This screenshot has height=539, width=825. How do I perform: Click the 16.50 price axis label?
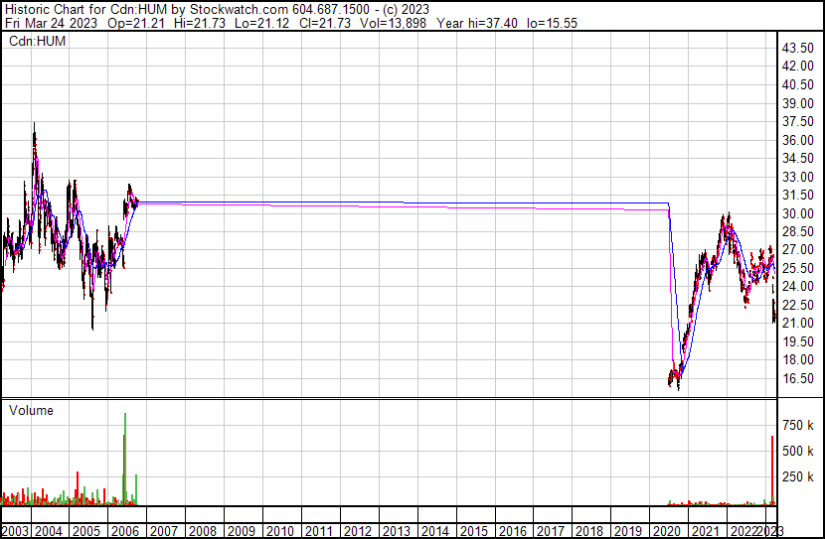pos(798,379)
